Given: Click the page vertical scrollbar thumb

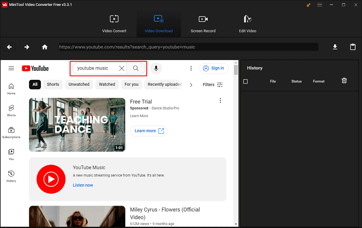Looking at the screenshot, I should click(236, 70).
